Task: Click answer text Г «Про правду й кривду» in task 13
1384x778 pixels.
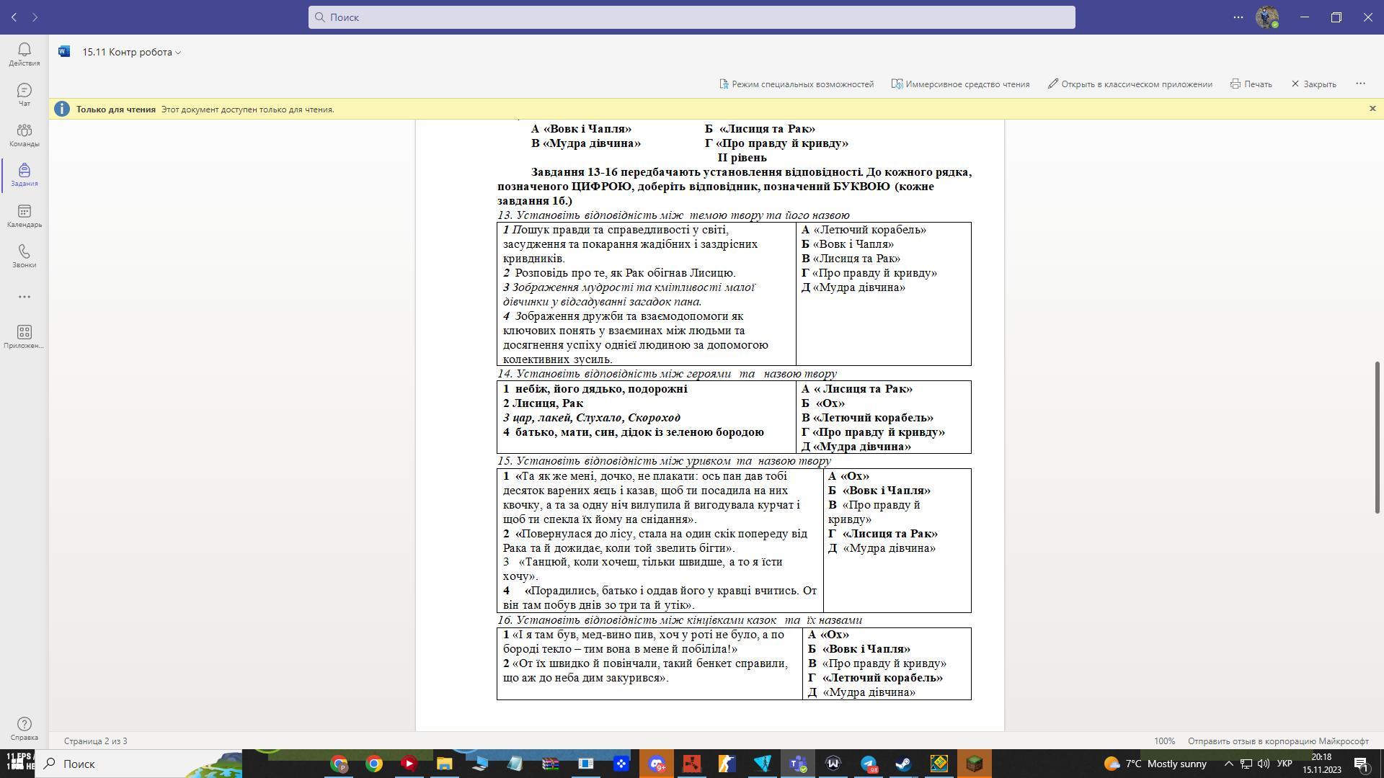Action: [869, 273]
